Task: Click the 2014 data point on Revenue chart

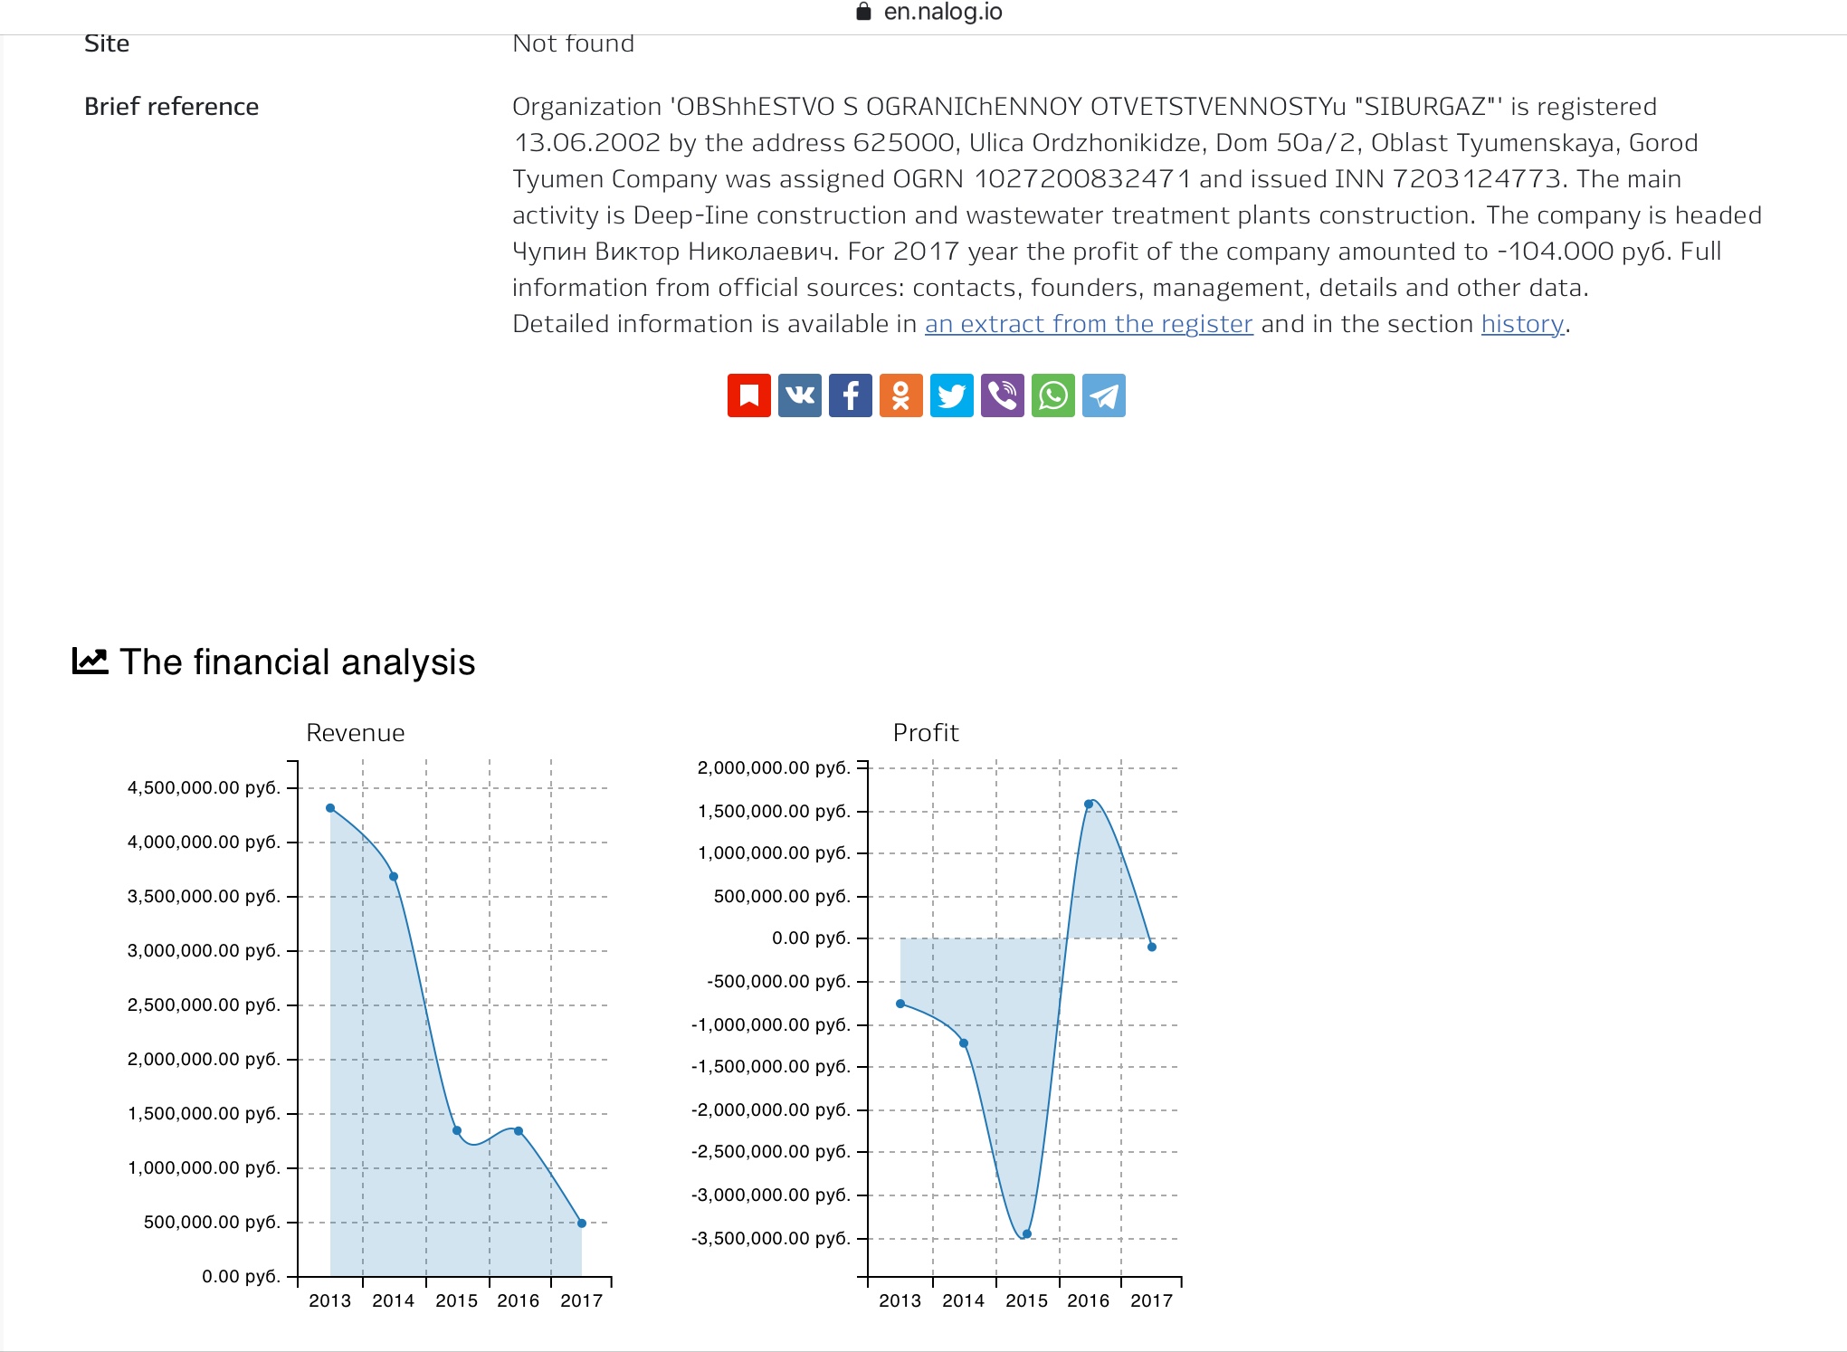Action: point(394,877)
